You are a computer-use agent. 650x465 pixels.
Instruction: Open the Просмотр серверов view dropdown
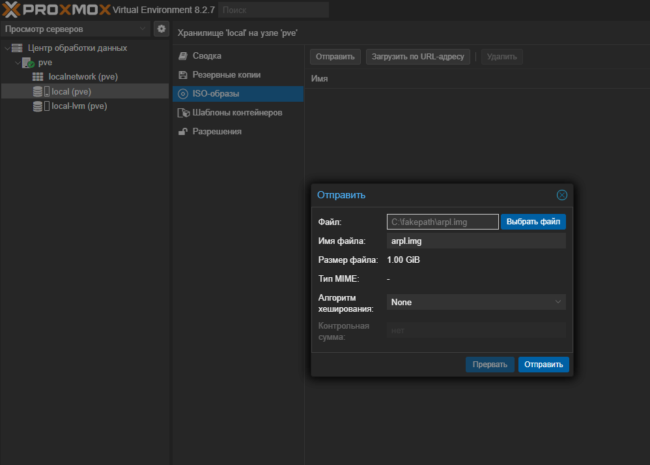76,29
